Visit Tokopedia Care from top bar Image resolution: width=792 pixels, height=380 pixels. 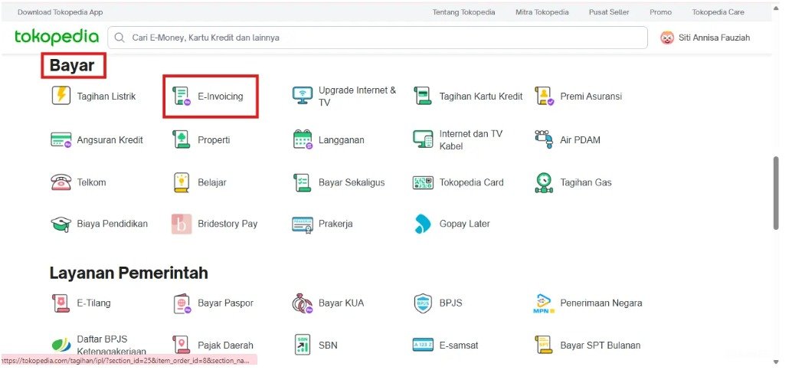pyautogui.click(x=718, y=12)
